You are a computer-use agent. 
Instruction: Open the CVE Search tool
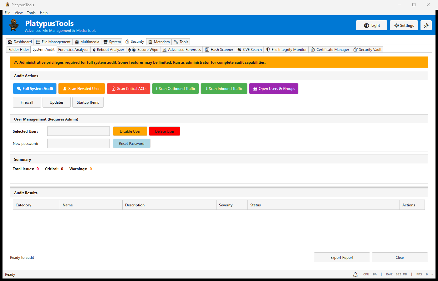249,49
